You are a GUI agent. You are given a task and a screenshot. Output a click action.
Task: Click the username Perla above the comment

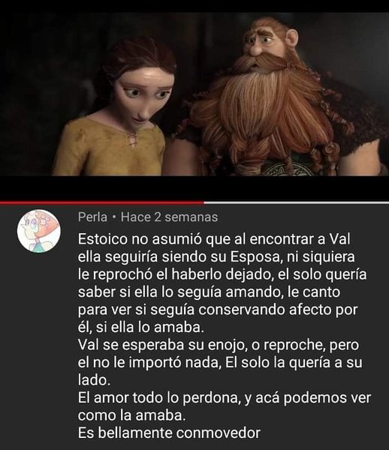coord(92,217)
